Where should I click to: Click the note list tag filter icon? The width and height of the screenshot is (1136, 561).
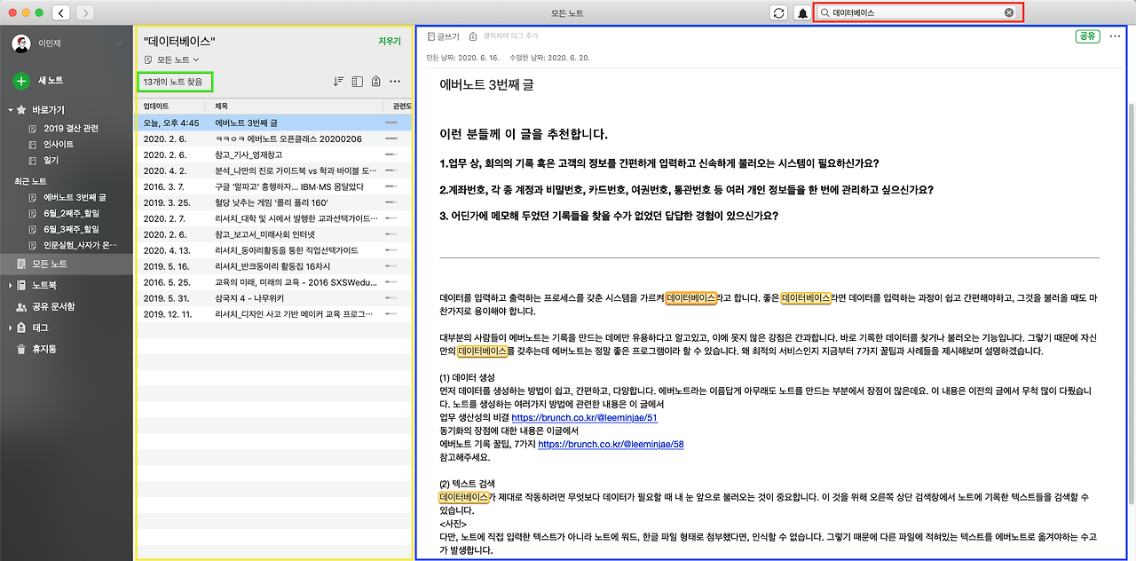(x=375, y=81)
